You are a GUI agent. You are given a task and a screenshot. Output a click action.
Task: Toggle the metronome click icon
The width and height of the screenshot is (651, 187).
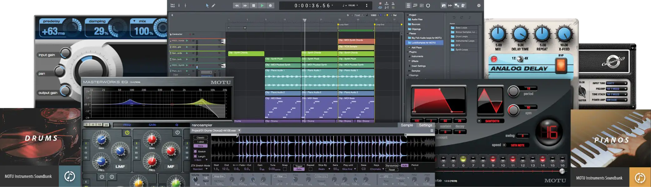click(393, 3)
